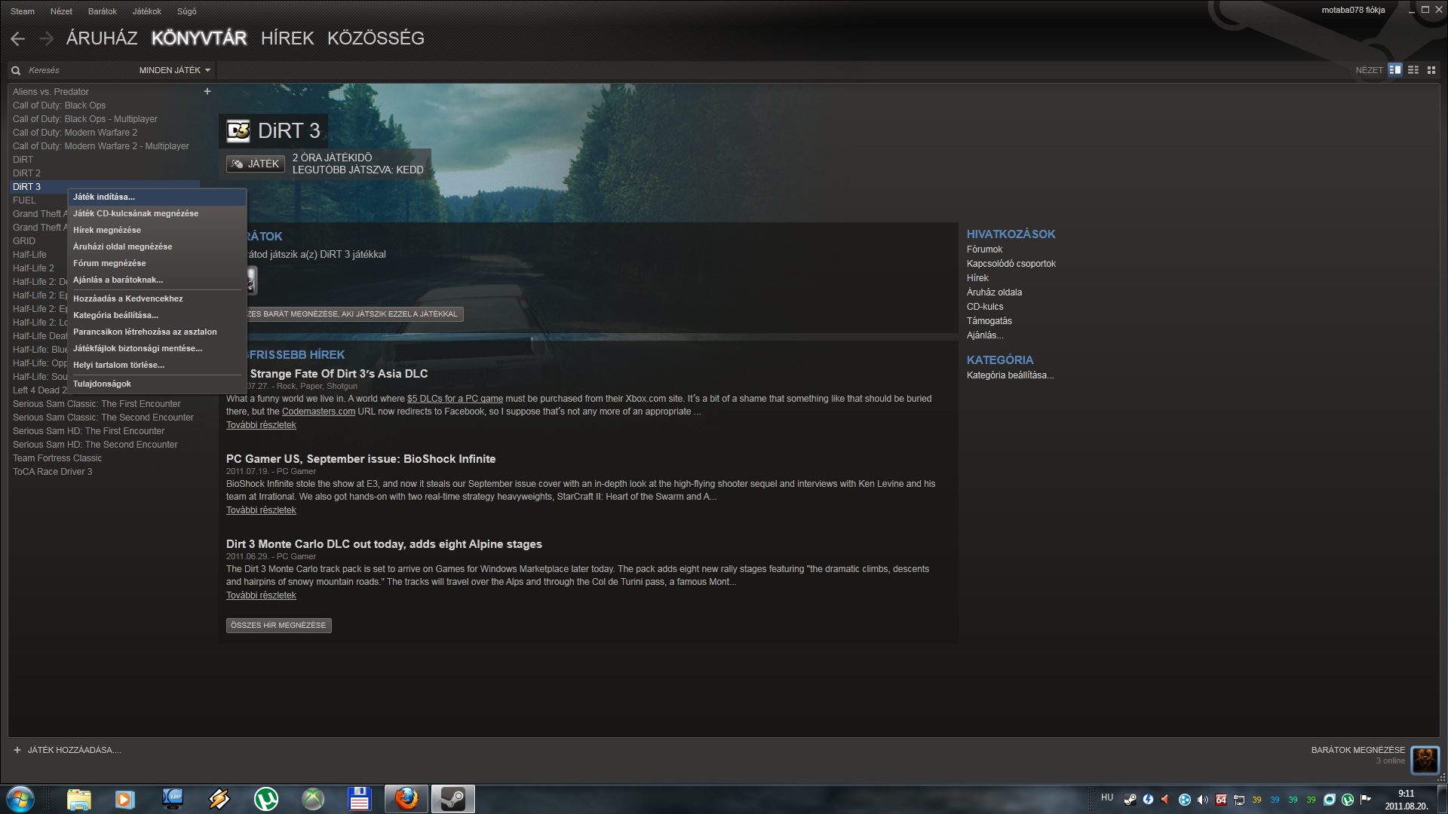Choose Tulajdonságok in context menu
1448x814 pixels.
tap(157, 384)
